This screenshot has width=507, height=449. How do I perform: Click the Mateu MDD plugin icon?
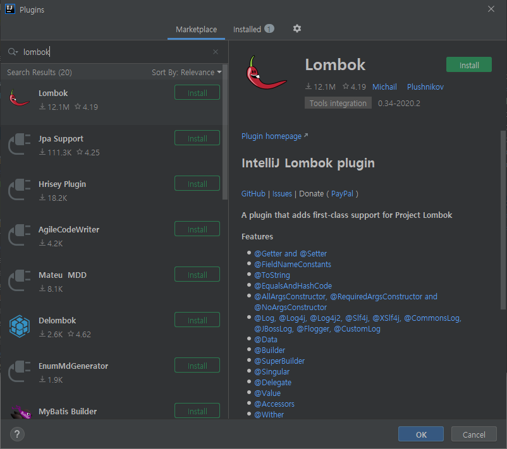pyautogui.click(x=20, y=280)
